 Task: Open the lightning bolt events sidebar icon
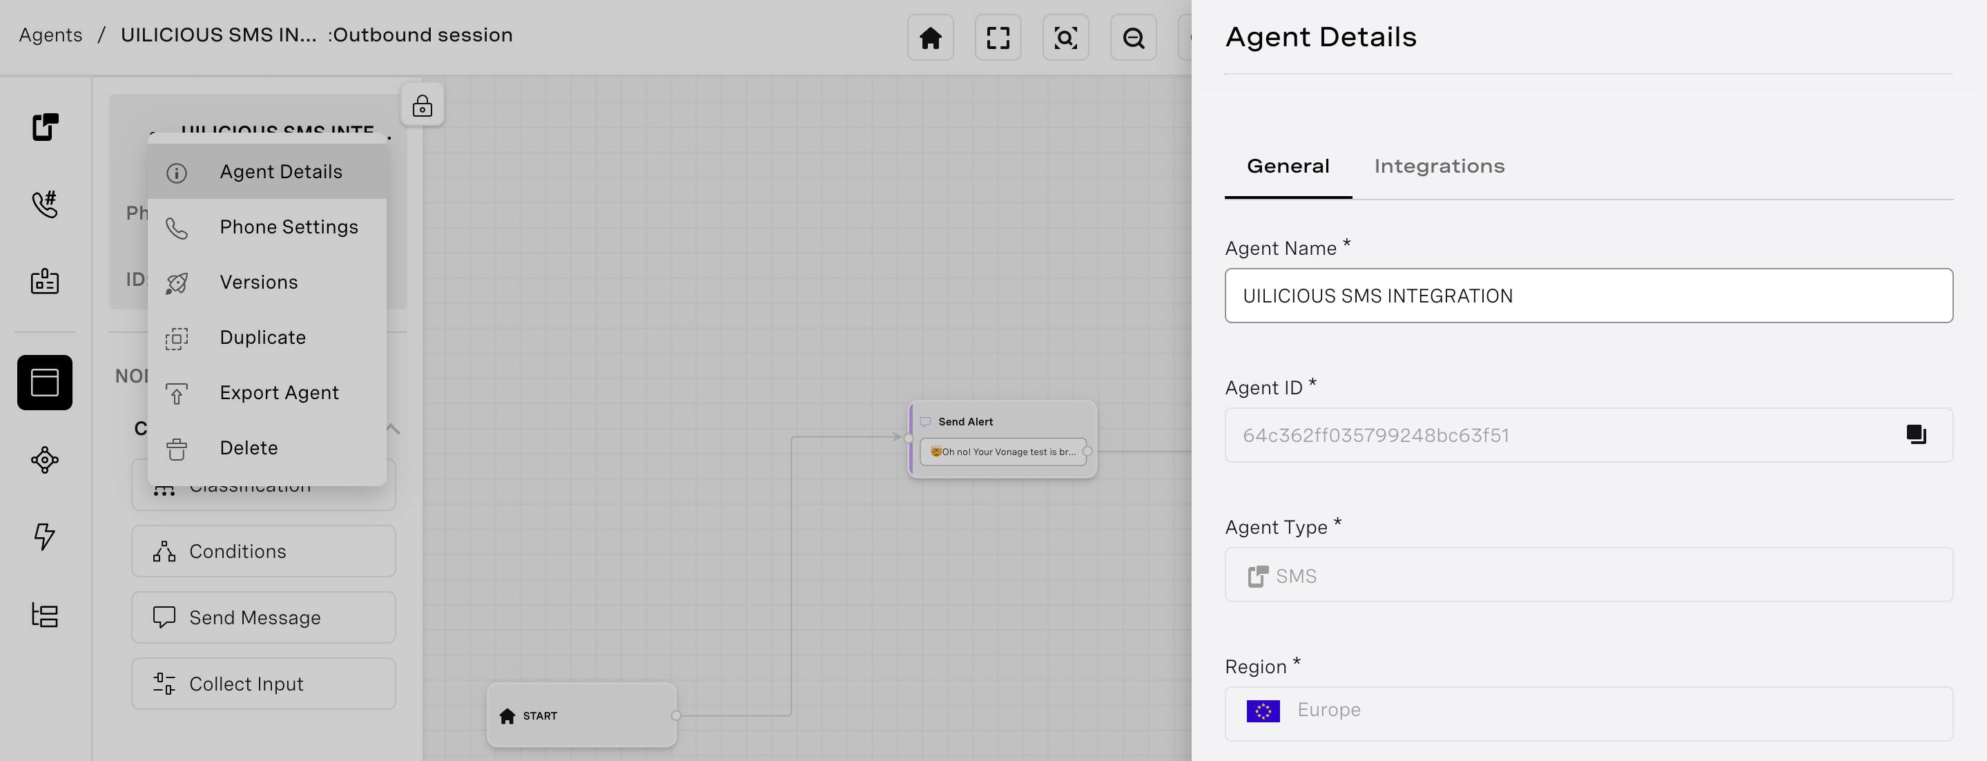point(45,537)
